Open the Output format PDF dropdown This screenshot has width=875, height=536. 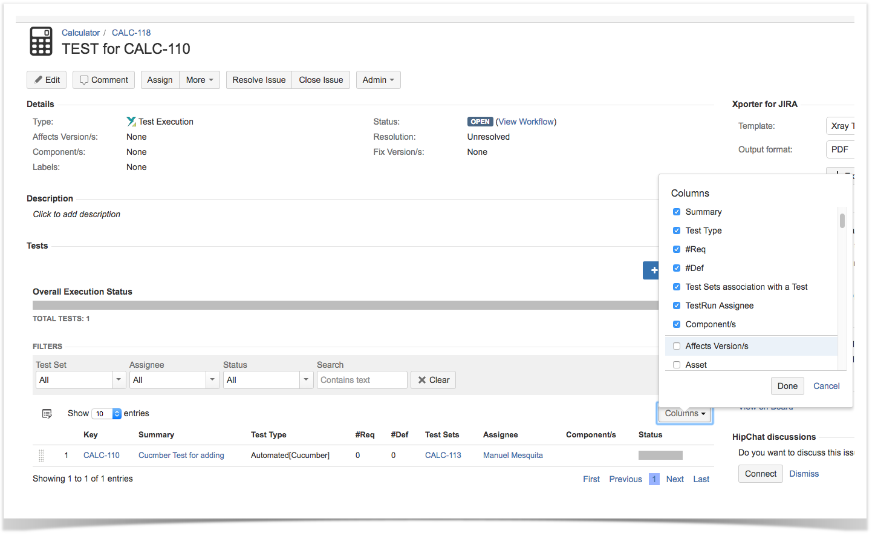click(x=840, y=149)
